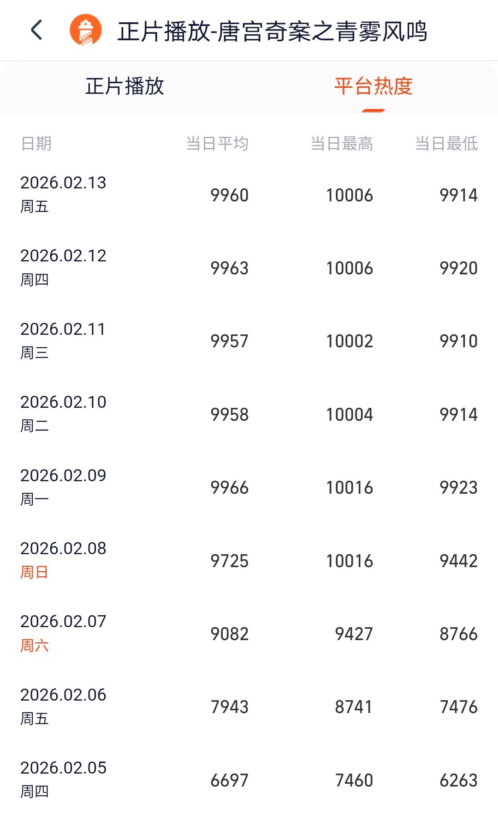Click the 当日最高 column header

pyautogui.click(x=342, y=144)
